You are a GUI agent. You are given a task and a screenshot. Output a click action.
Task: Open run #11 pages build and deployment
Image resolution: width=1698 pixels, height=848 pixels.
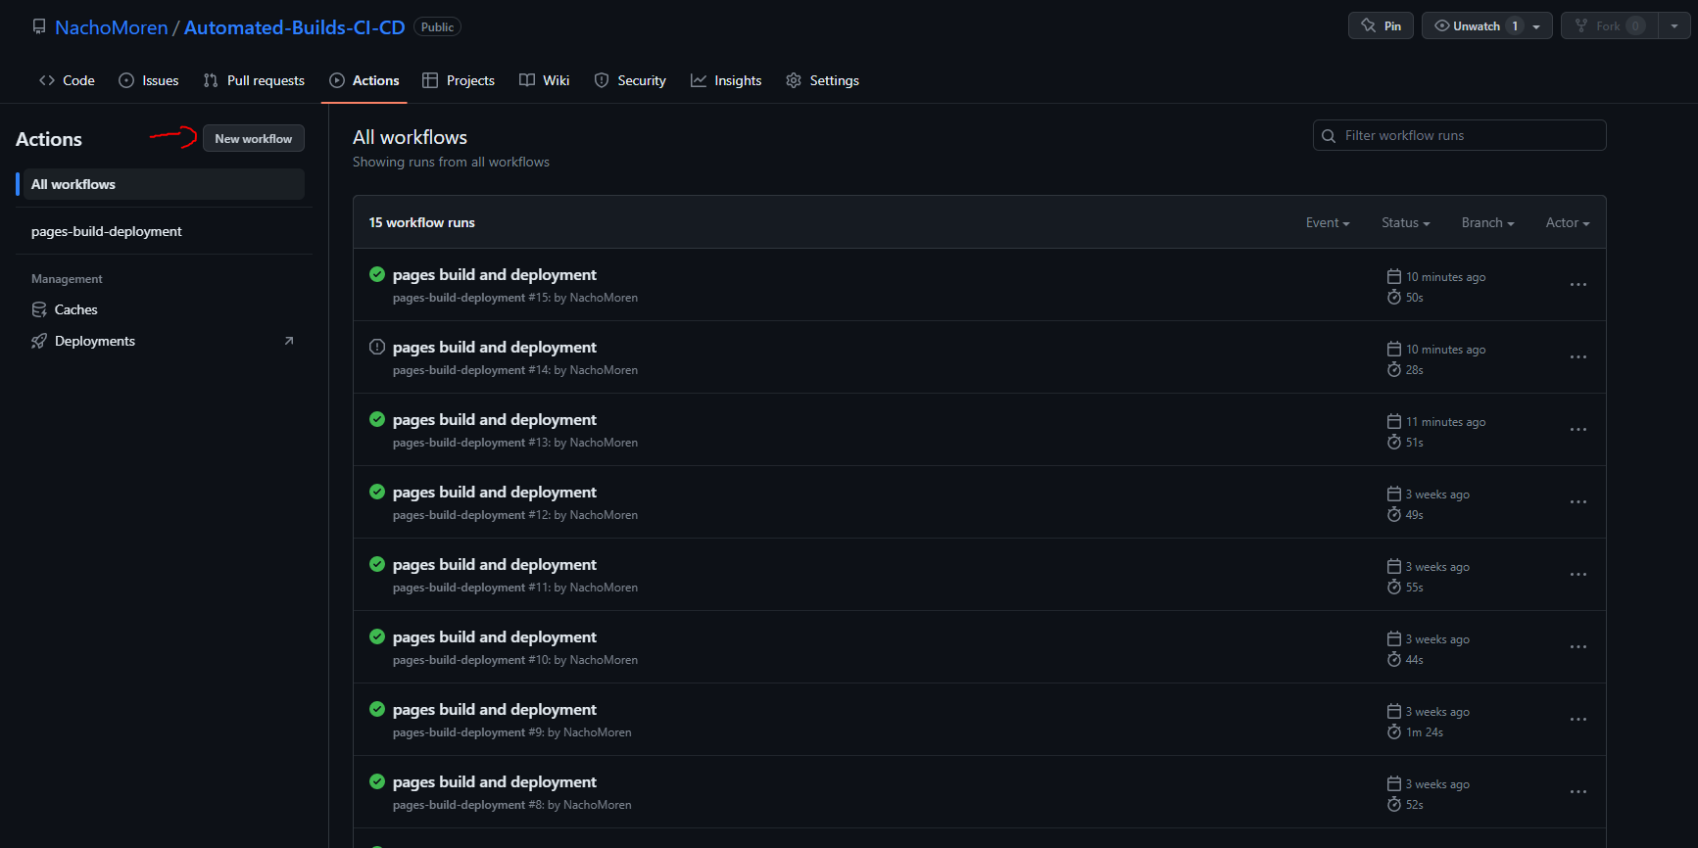tap(494, 565)
